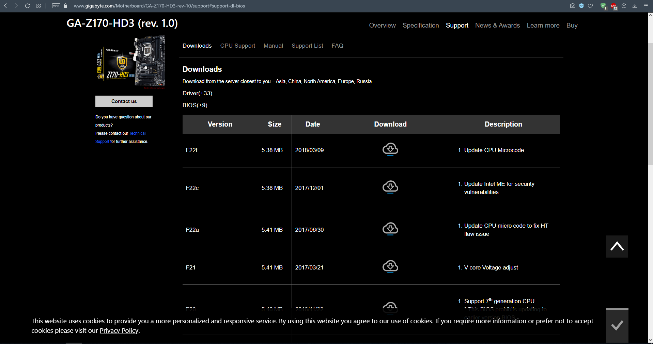Open the browser downloads panel
The height and width of the screenshot is (344, 653).
(635, 6)
